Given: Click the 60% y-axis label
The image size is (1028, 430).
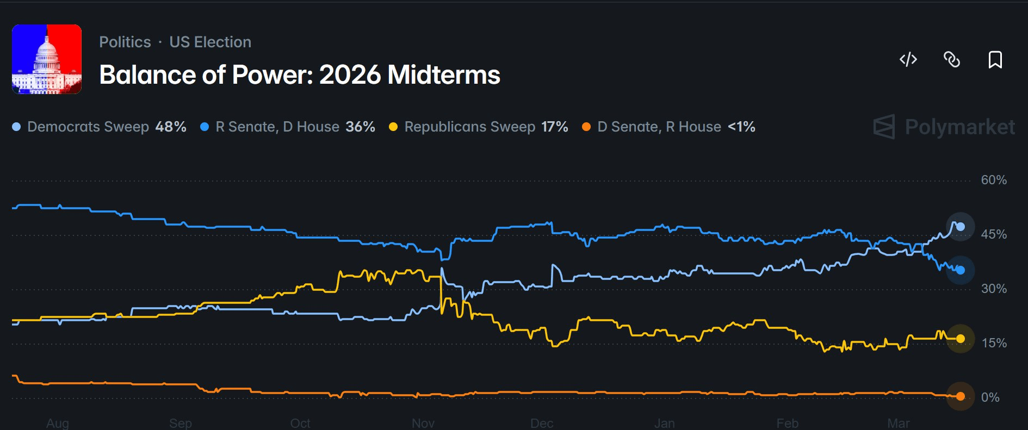Looking at the screenshot, I should click(x=994, y=180).
